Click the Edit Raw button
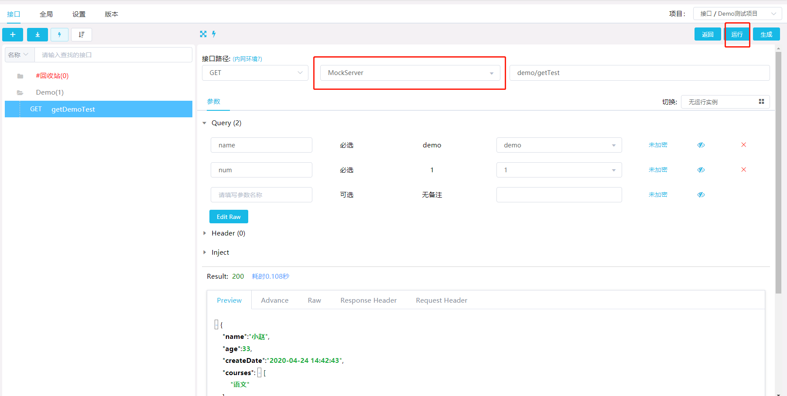 click(229, 216)
